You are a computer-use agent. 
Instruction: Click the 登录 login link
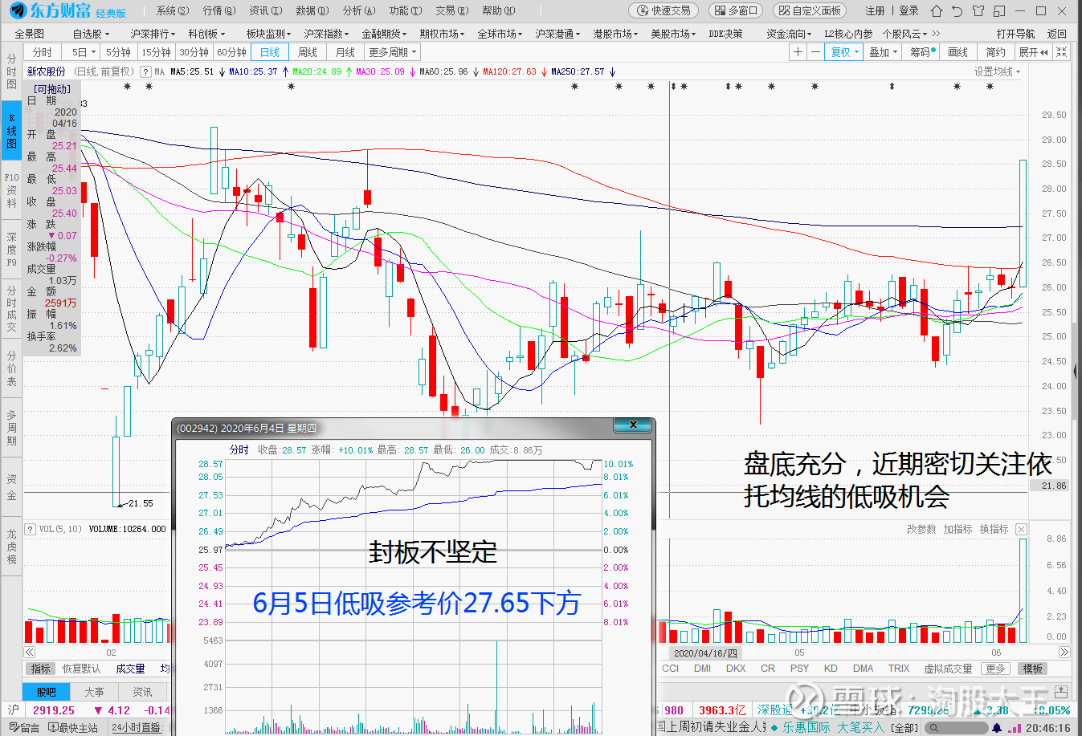pyautogui.click(x=908, y=10)
